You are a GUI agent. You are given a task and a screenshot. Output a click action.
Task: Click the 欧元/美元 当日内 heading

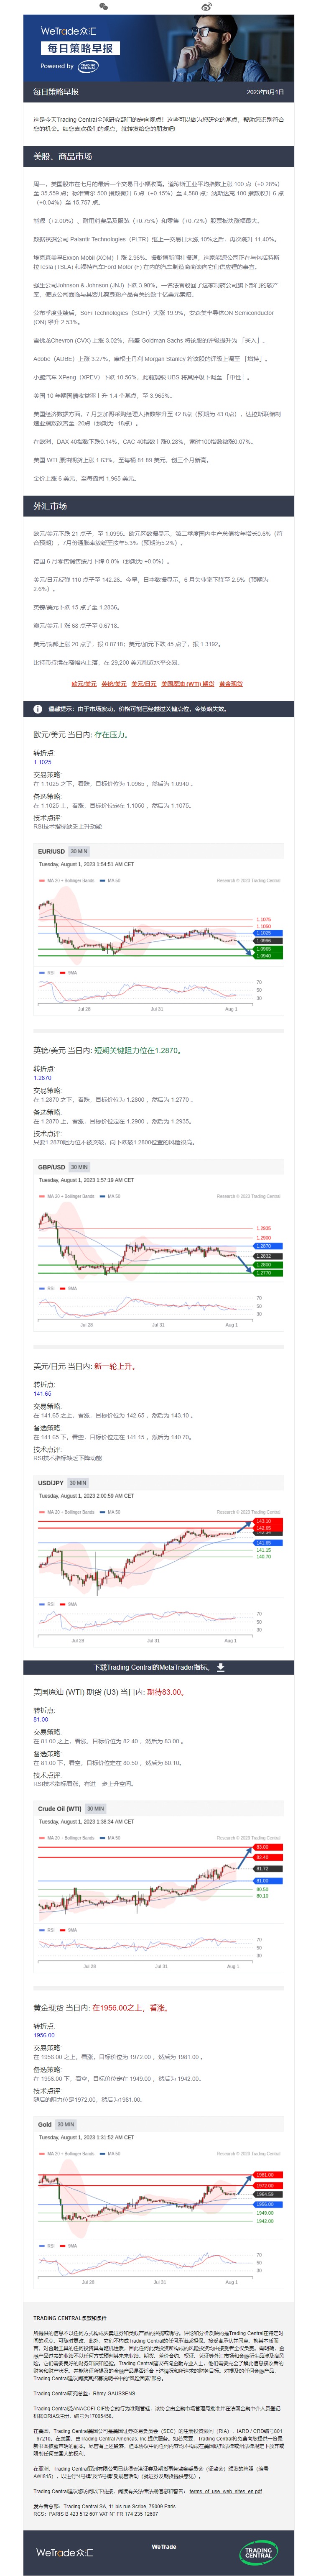coord(81,735)
